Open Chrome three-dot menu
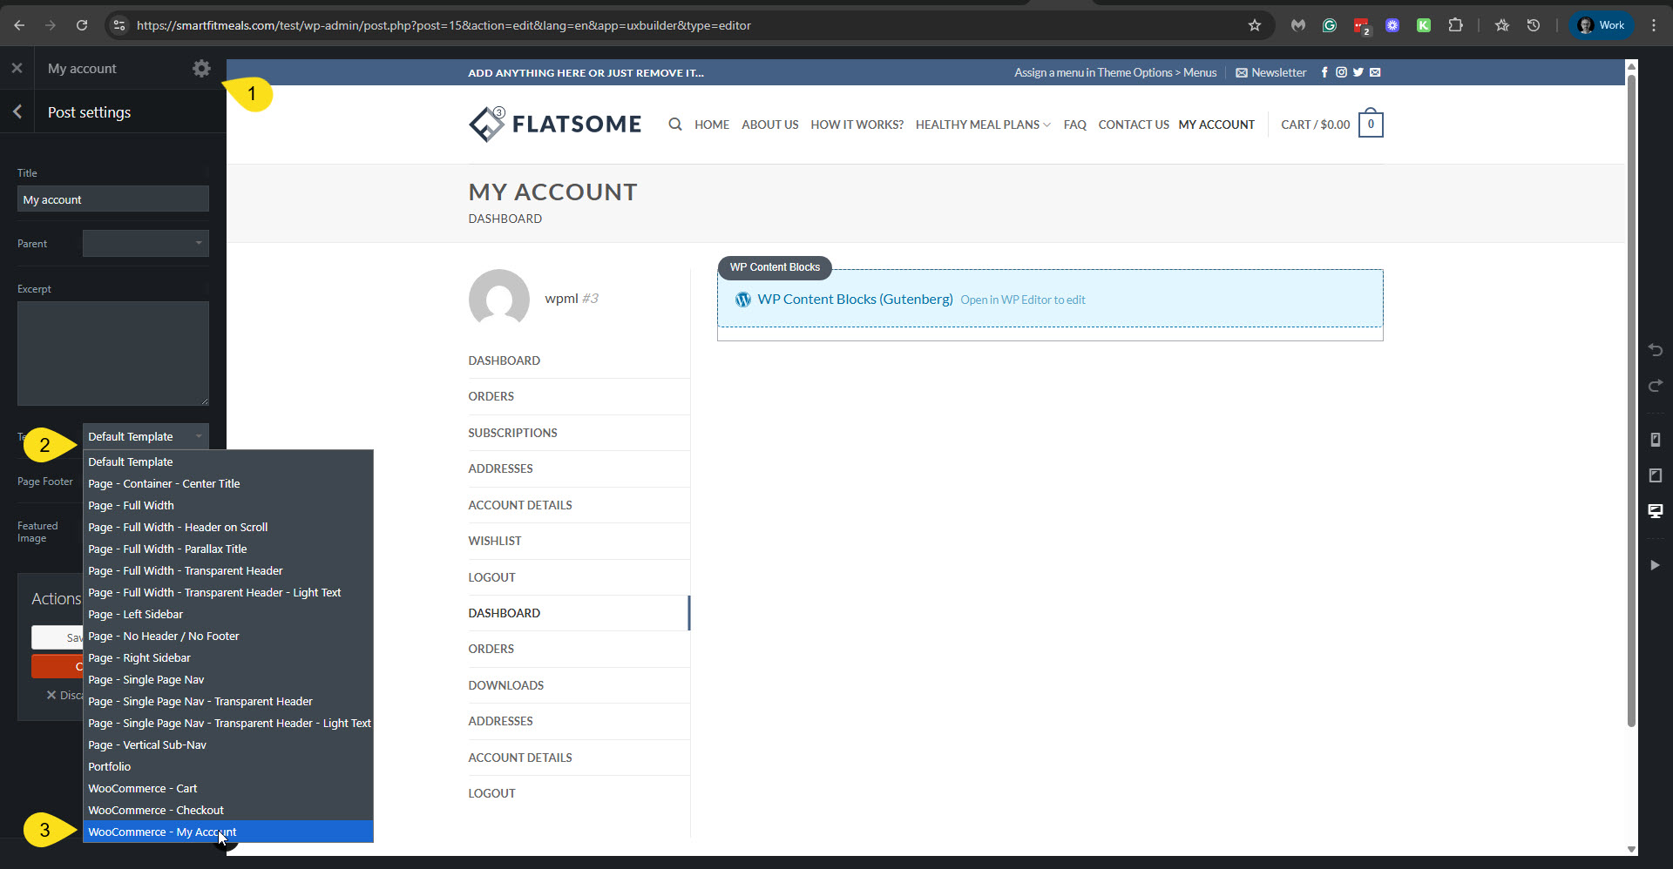The image size is (1673, 869). coord(1654,25)
